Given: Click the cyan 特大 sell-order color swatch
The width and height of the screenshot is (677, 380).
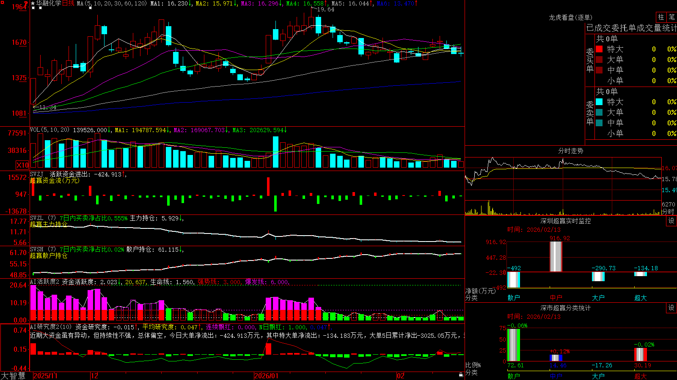Looking at the screenshot, I should click(x=599, y=102).
